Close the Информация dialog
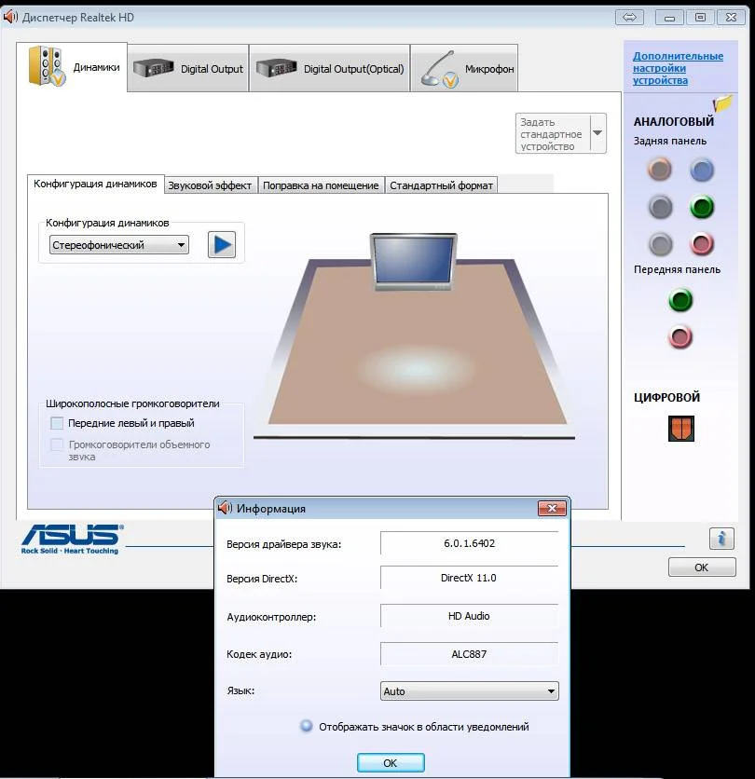 click(552, 508)
